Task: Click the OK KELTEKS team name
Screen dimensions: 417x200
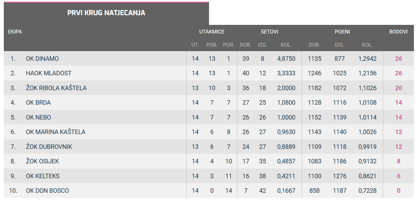Action: pyautogui.click(x=42, y=176)
